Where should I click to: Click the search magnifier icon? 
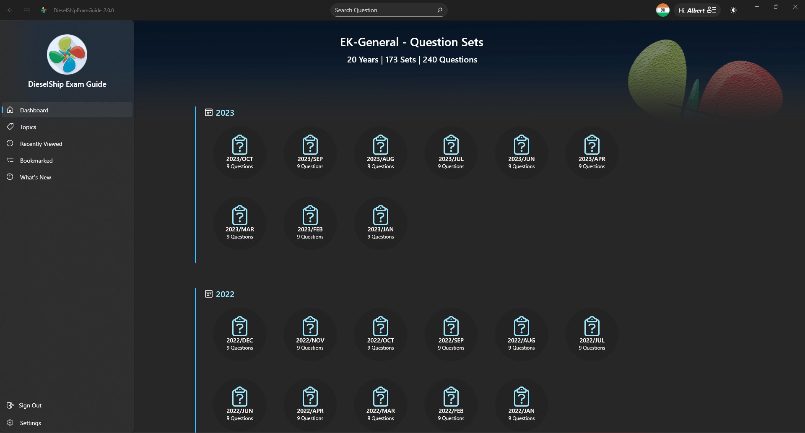(439, 10)
